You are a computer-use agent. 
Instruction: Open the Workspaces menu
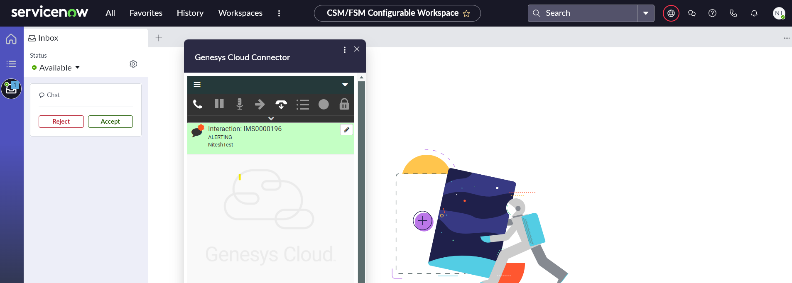coord(240,13)
